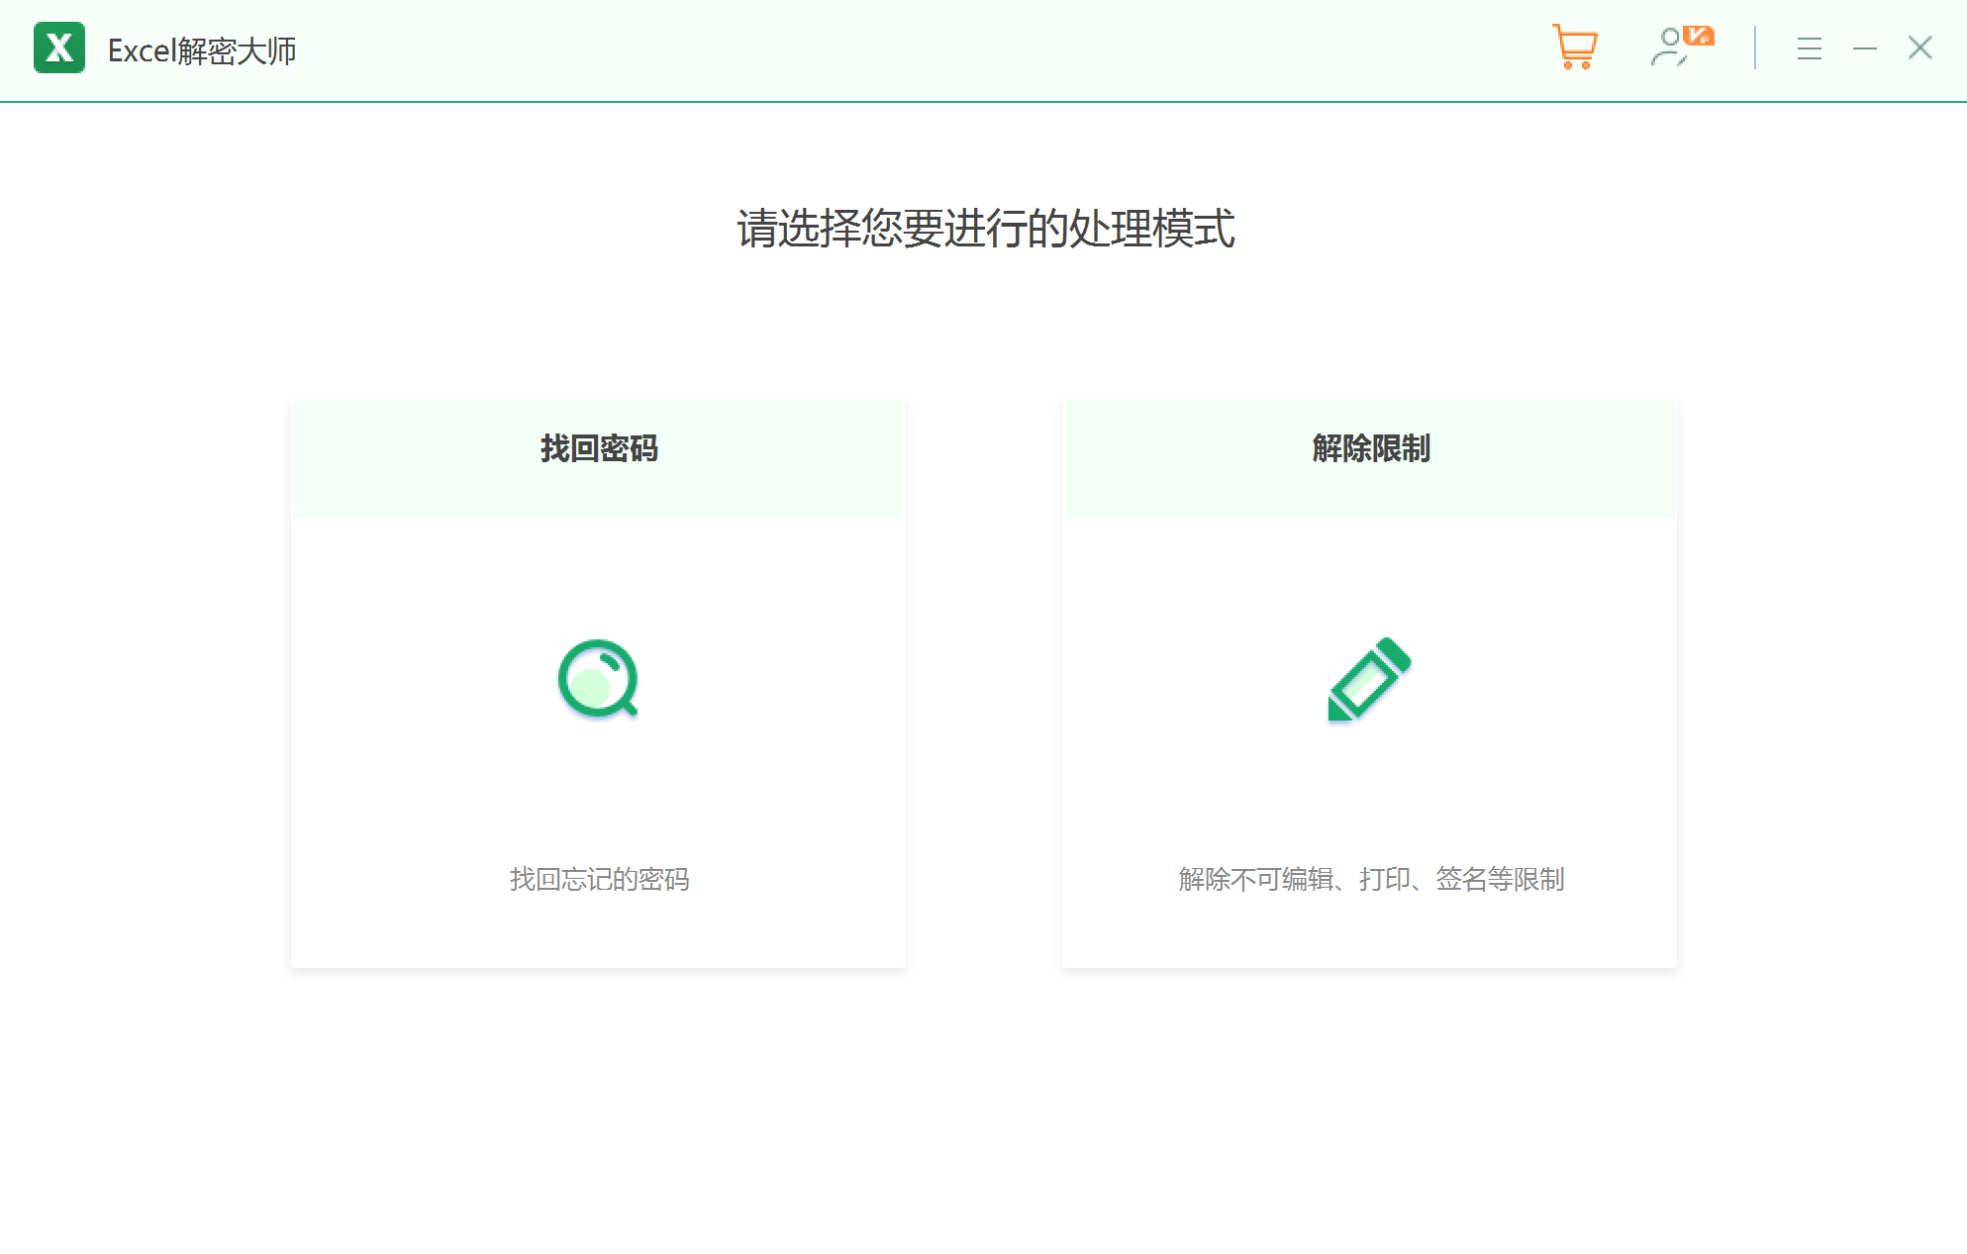Screen dimensions: 1967x1254
Task: Click the green pencil edit icon
Action: (1369, 679)
